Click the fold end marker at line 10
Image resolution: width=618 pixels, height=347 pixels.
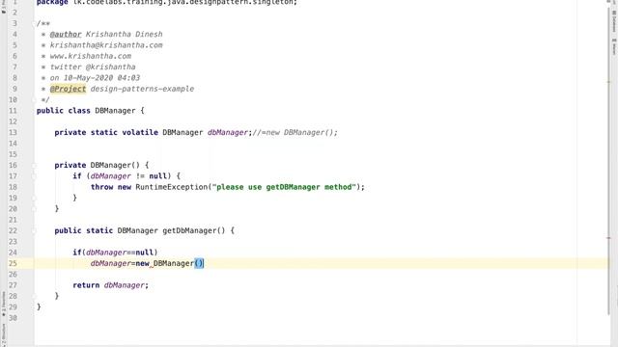tap(34, 100)
